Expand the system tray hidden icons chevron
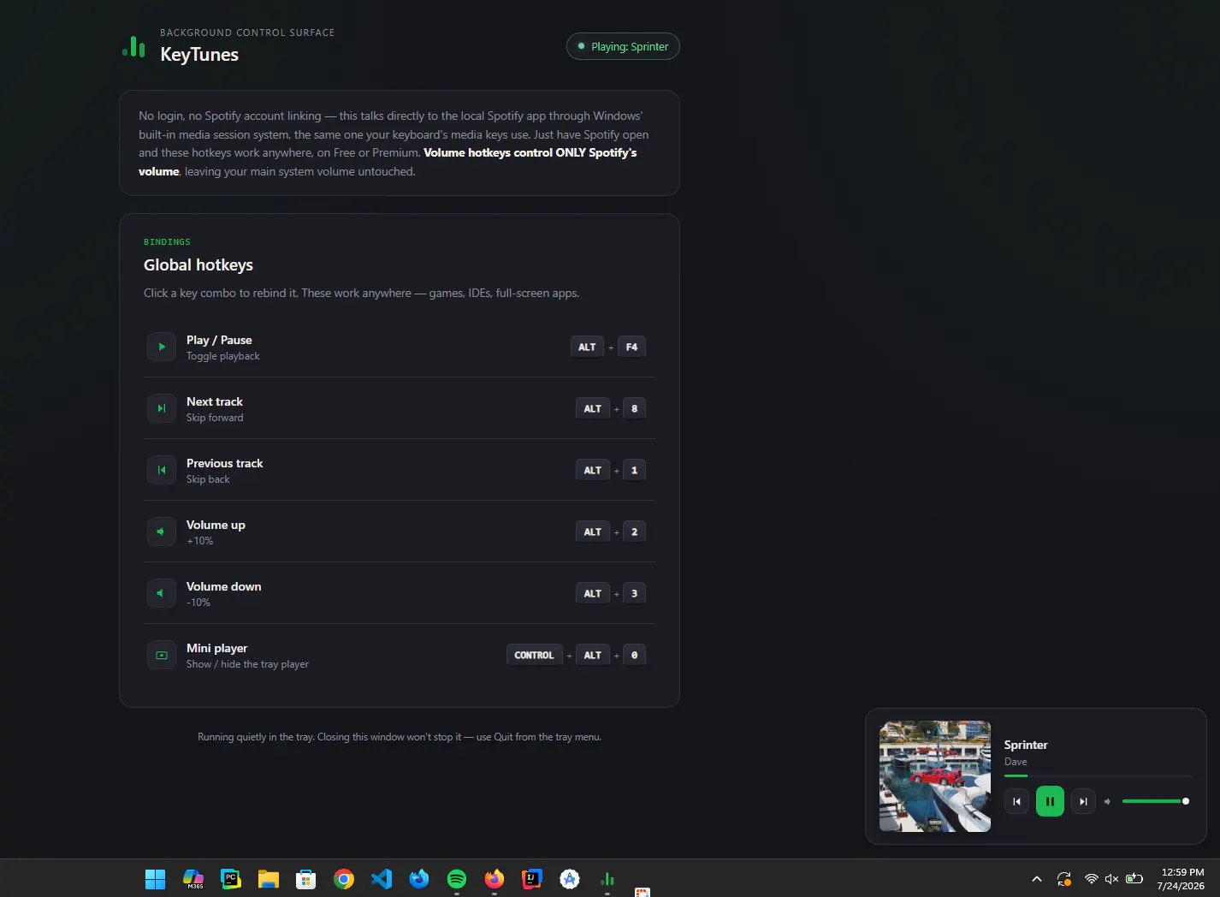The width and height of the screenshot is (1220, 897). (x=1037, y=879)
